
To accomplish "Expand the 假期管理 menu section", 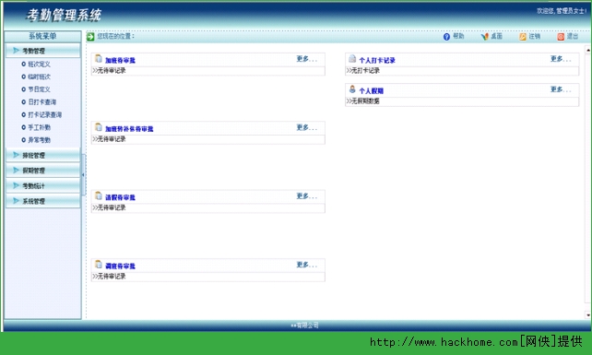I will [43, 171].
